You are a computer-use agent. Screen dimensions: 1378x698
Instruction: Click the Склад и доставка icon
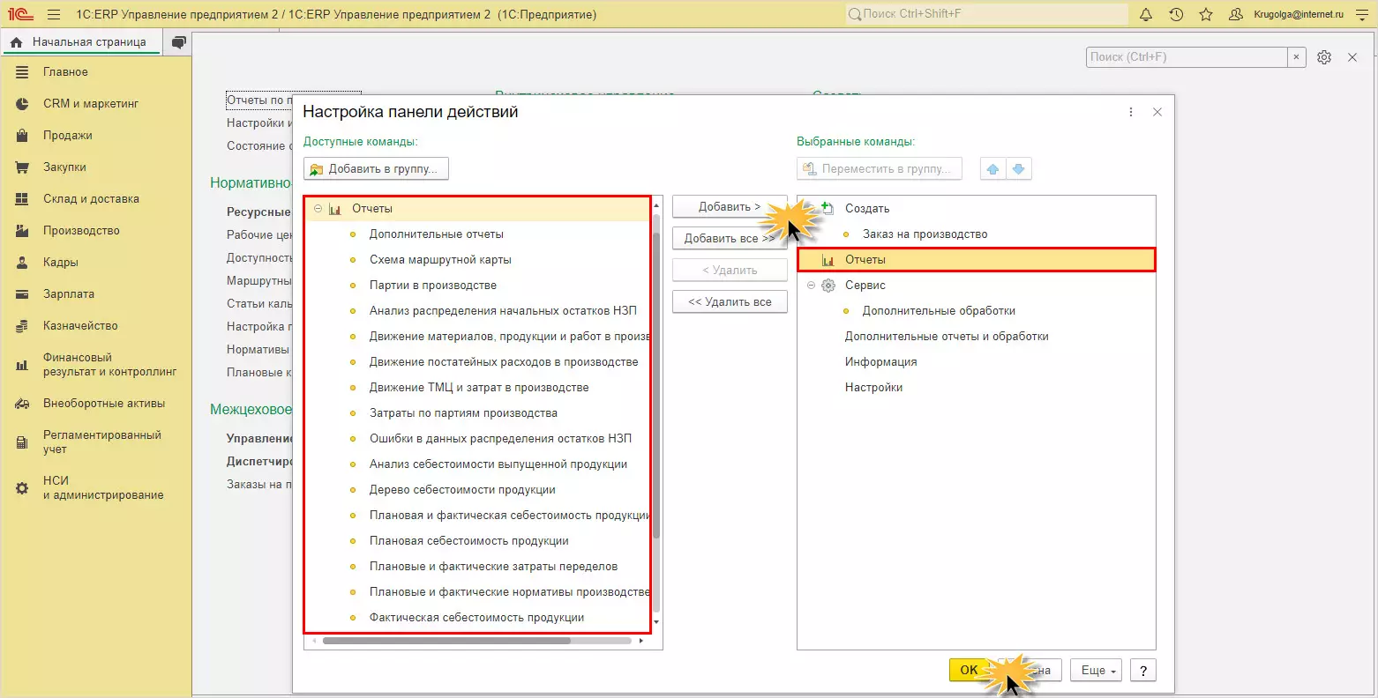[x=23, y=199]
